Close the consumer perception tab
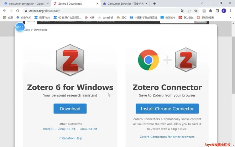Screen dimensions: 235x147 click(x=48, y=4)
